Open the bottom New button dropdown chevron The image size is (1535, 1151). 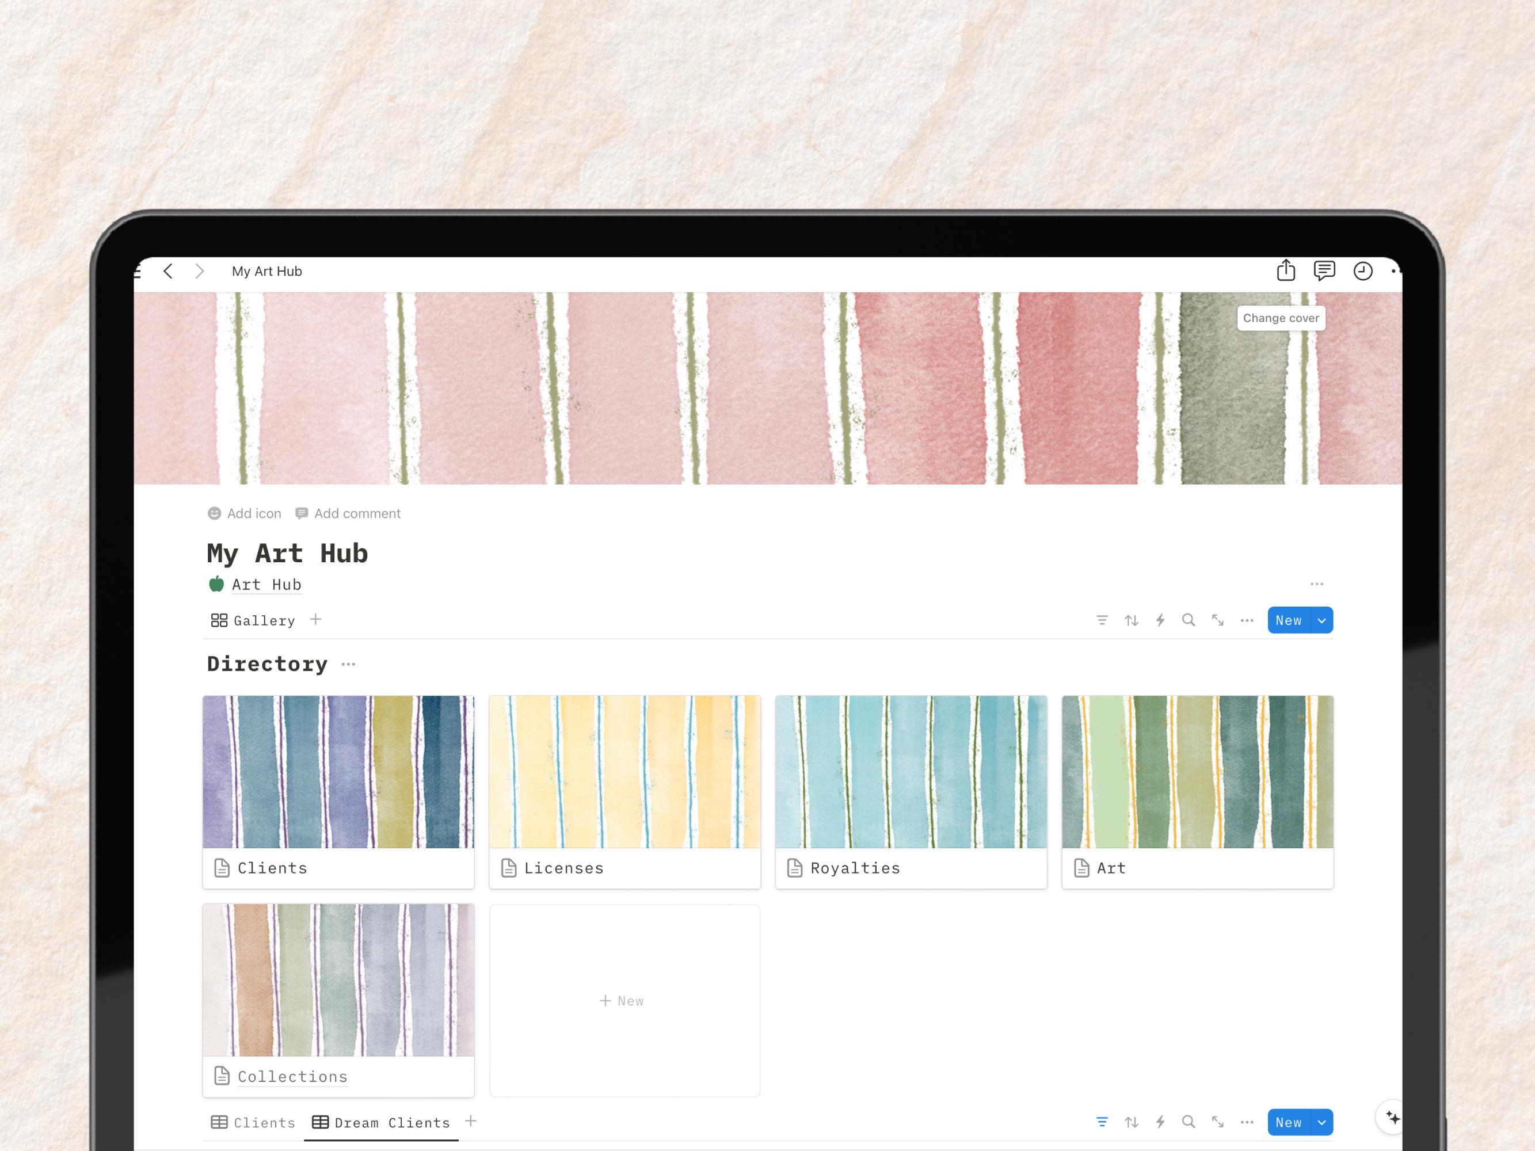[1320, 1122]
